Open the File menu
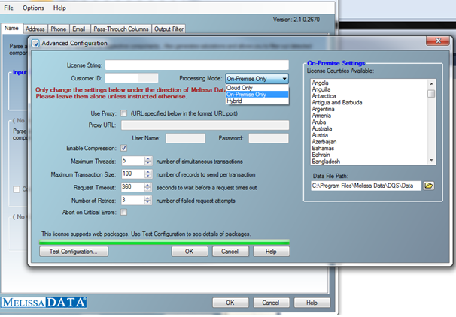 tap(8, 8)
